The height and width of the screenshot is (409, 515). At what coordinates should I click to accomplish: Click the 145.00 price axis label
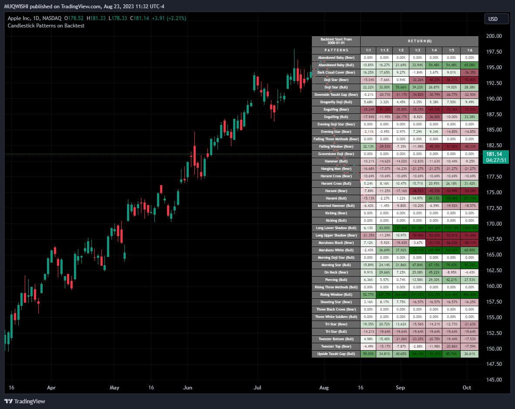(x=494, y=379)
